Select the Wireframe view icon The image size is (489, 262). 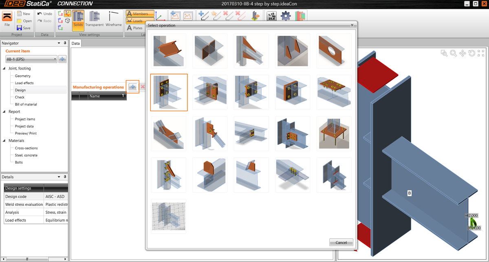(114, 19)
